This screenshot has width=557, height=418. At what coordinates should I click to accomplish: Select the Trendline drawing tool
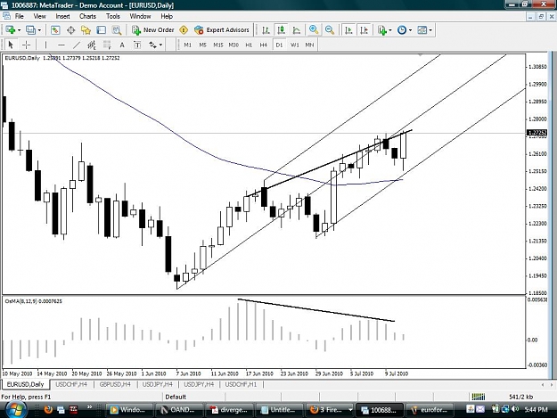(x=77, y=45)
